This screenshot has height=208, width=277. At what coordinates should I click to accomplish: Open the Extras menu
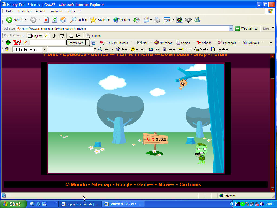tap(71, 11)
